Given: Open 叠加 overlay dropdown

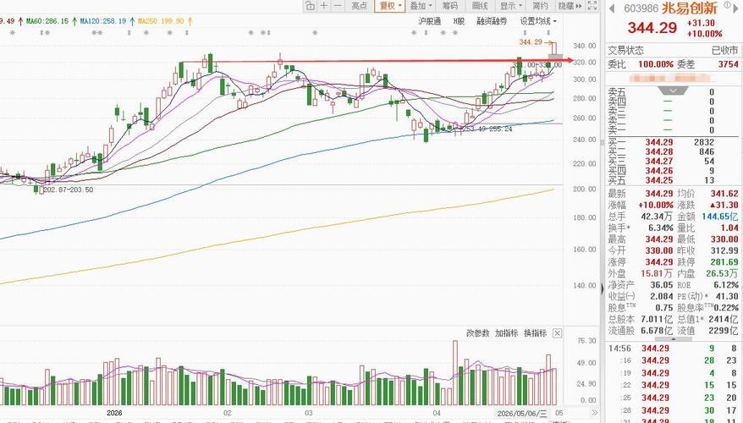Looking at the screenshot, I should coord(421,6).
